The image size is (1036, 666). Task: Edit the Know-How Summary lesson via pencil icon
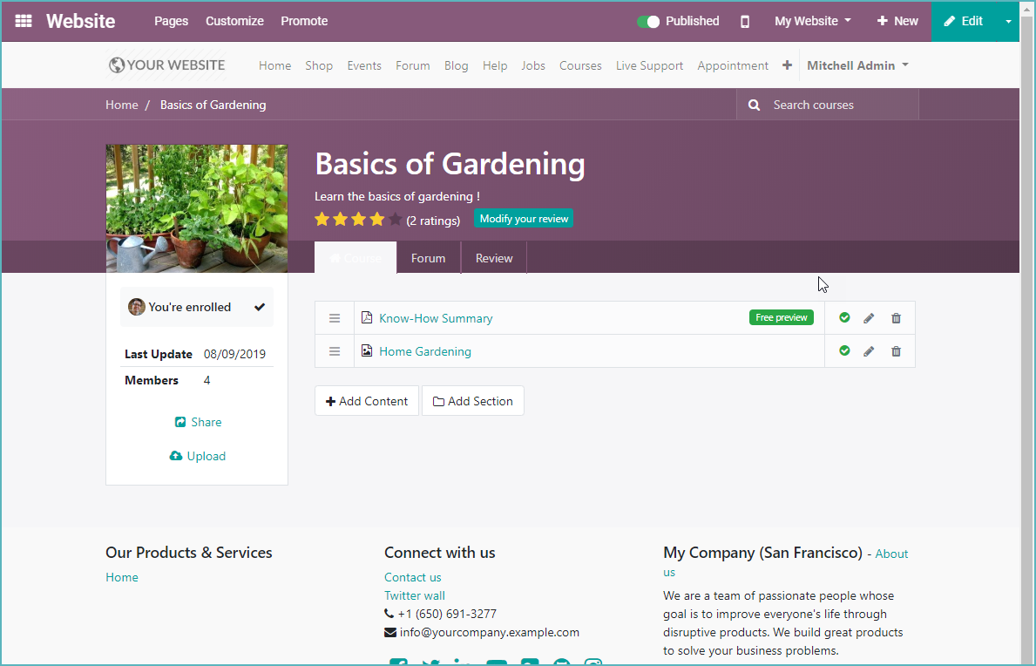click(869, 317)
